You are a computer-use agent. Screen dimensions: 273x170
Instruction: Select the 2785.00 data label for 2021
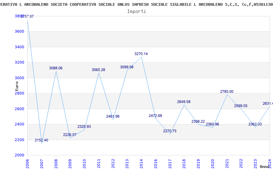tap(227, 91)
